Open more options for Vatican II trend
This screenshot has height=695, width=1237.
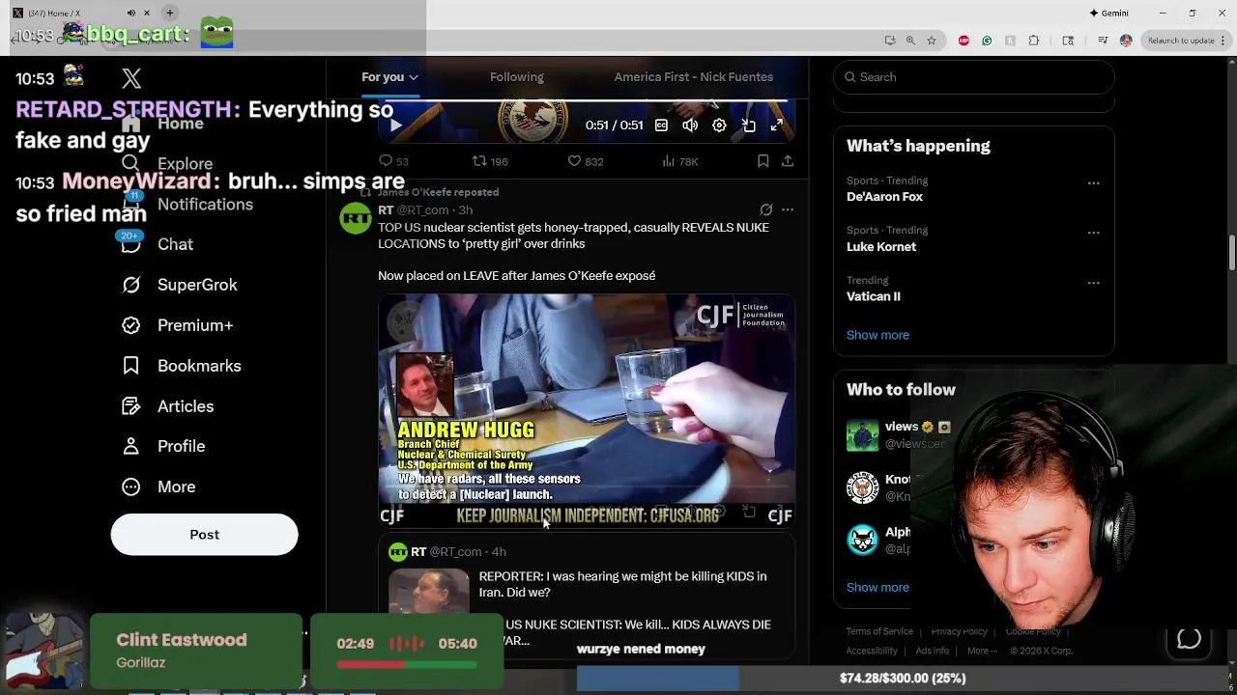pos(1093,283)
